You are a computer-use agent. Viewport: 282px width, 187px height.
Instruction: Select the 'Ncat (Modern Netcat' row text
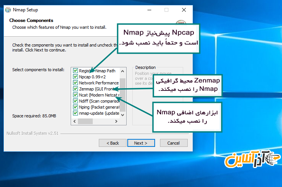click(x=99, y=95)
